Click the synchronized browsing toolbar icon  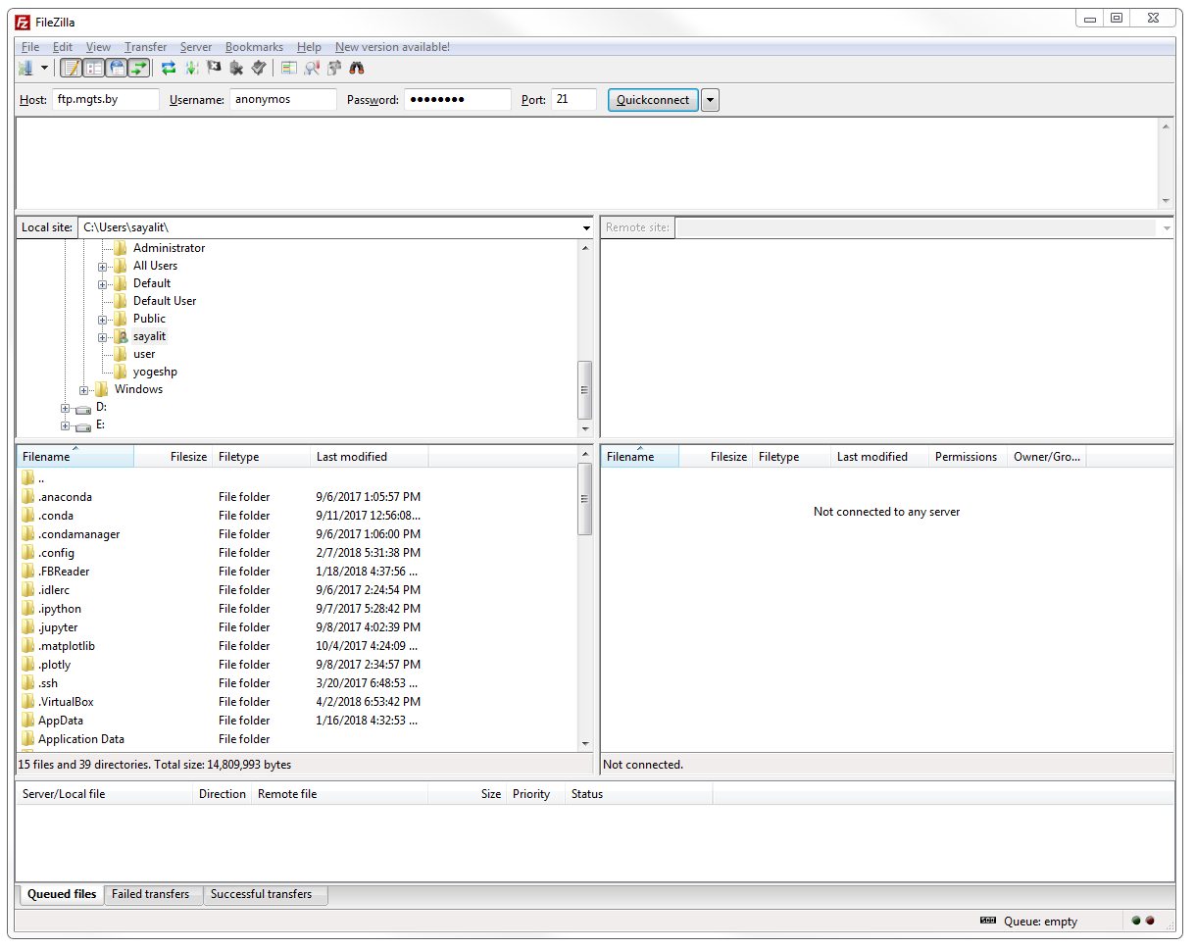[x=334, y=69]
